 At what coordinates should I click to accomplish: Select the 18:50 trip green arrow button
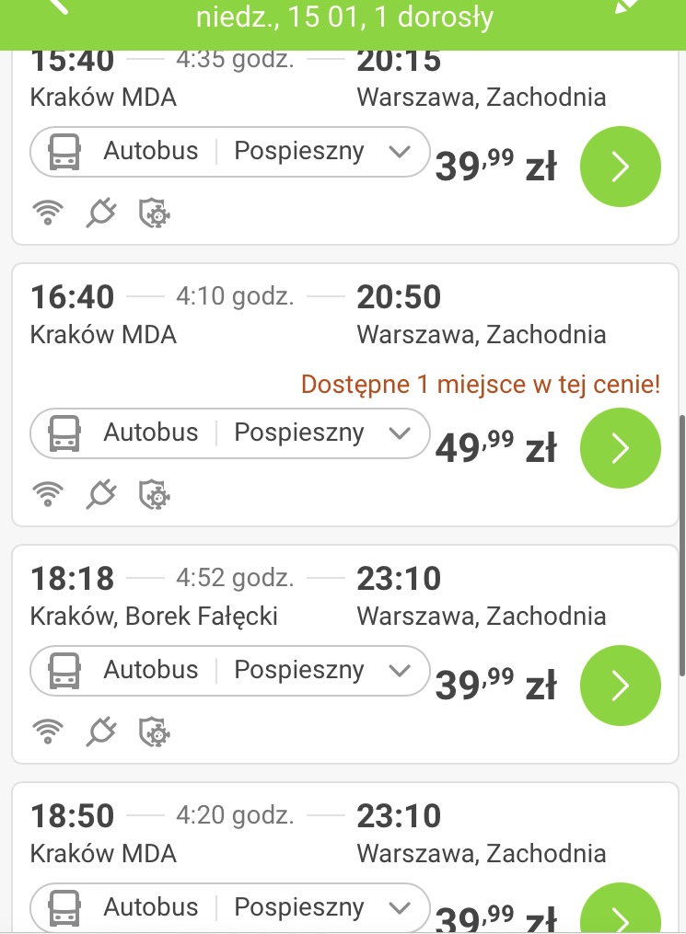[621, 908]
